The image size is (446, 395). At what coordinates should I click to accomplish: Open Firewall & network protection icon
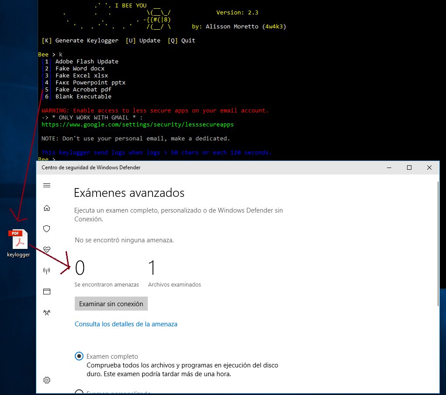click(x=47, y=271)
